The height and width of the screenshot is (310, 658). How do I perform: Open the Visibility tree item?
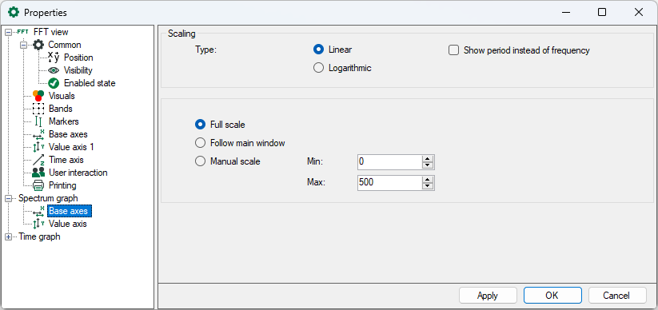(78, 70)
